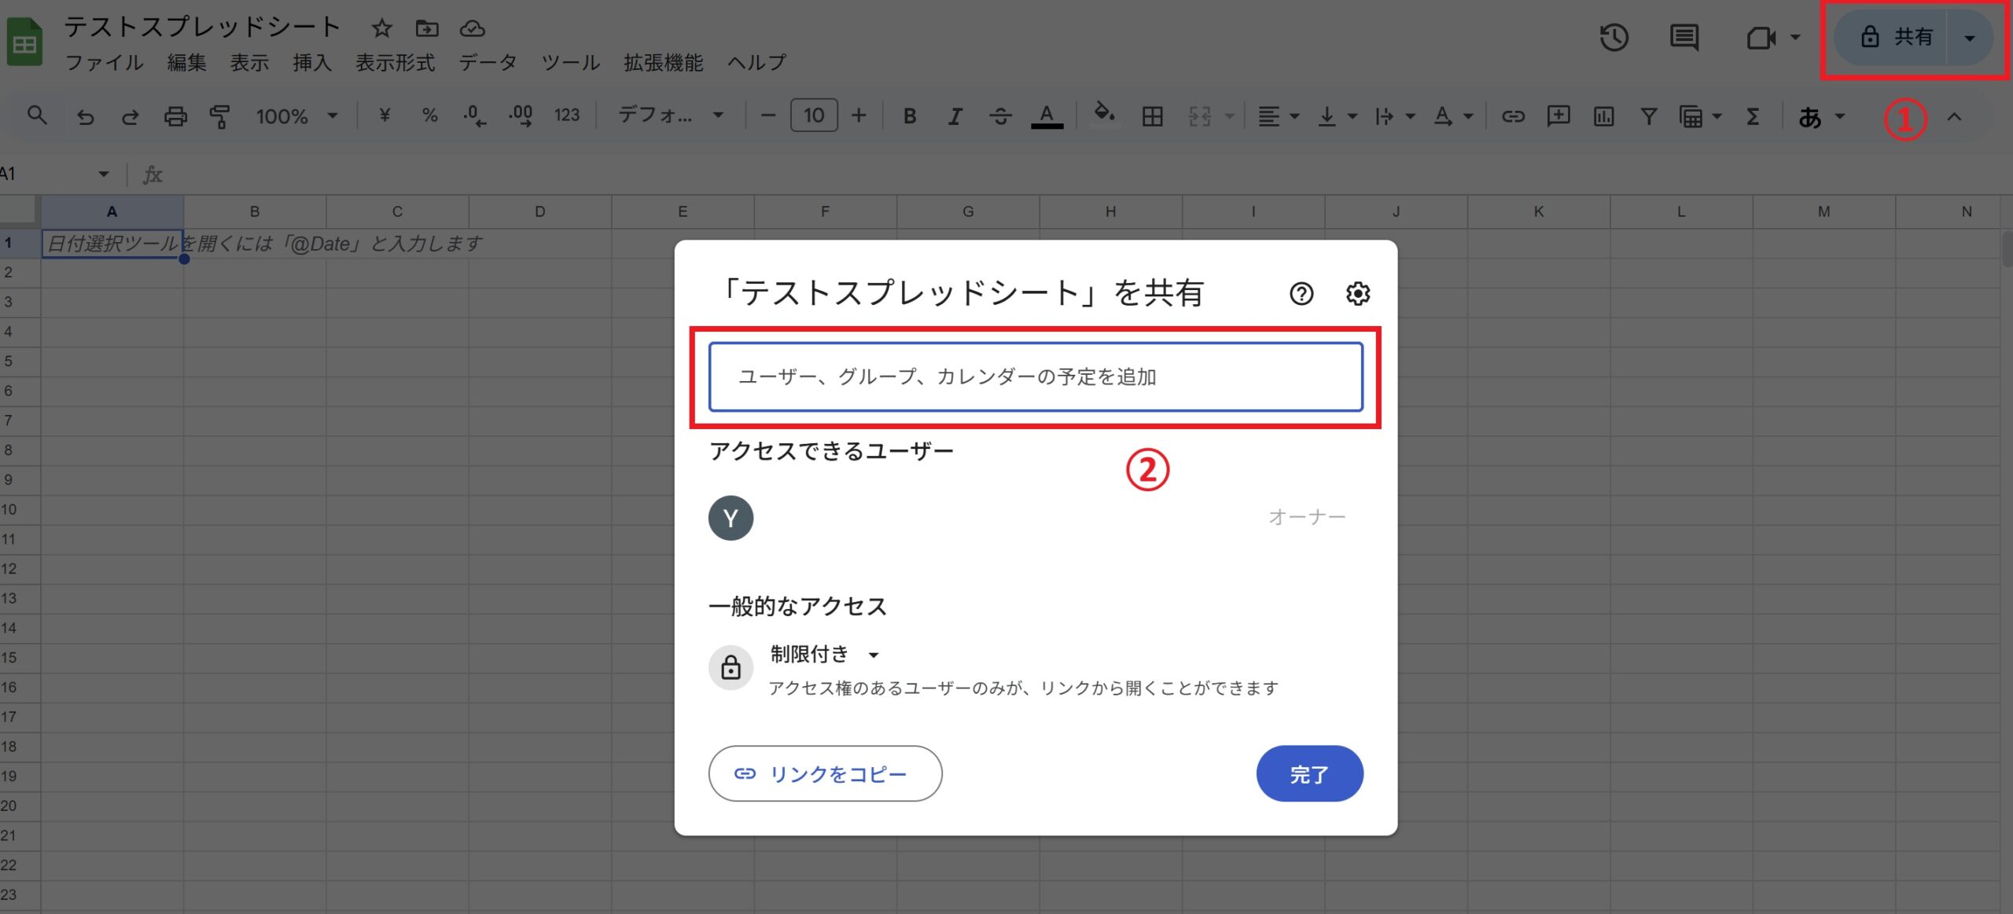Click the create filter funnel icon
The width and height of the screenshot is (2013, 914).
click(x=1648, y=116)
